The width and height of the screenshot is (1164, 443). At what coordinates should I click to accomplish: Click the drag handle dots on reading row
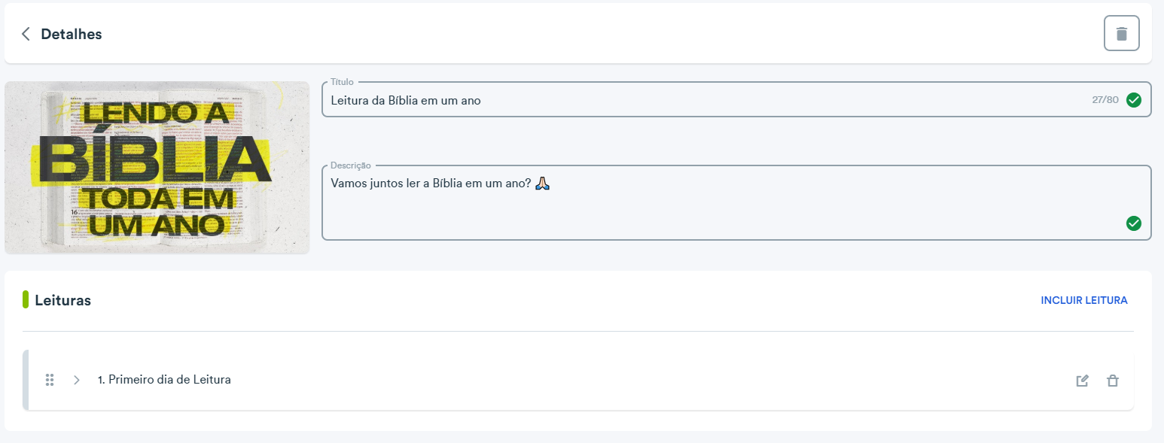pos(50,380)
